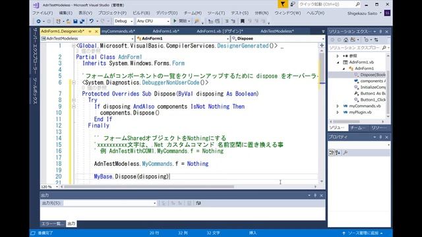
Task: Toggle auto-hide pin on the Properties panel
Action: [x=380, y=137]
